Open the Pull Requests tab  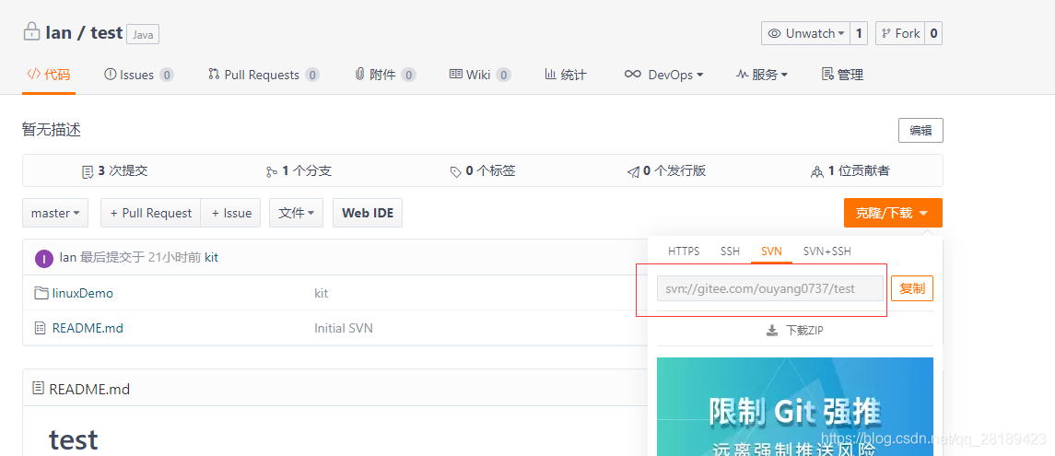click(x=264, y=74)
